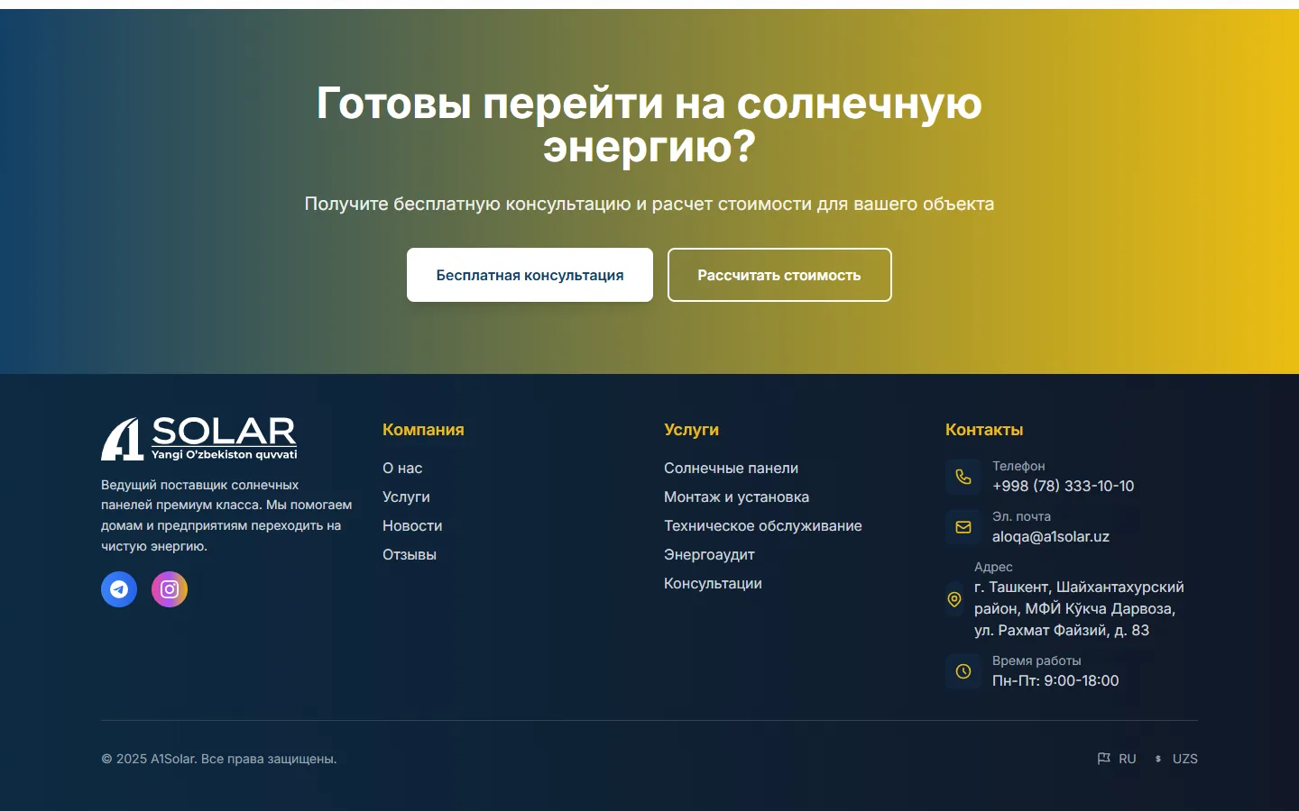Click the Готовы перейти на солнечную энергию heading
Image resolution: width=1299 pixels, height=811 pixels.
pos(649,124)
